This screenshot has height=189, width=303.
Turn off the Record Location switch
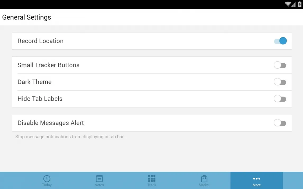[x=280, y=41]
